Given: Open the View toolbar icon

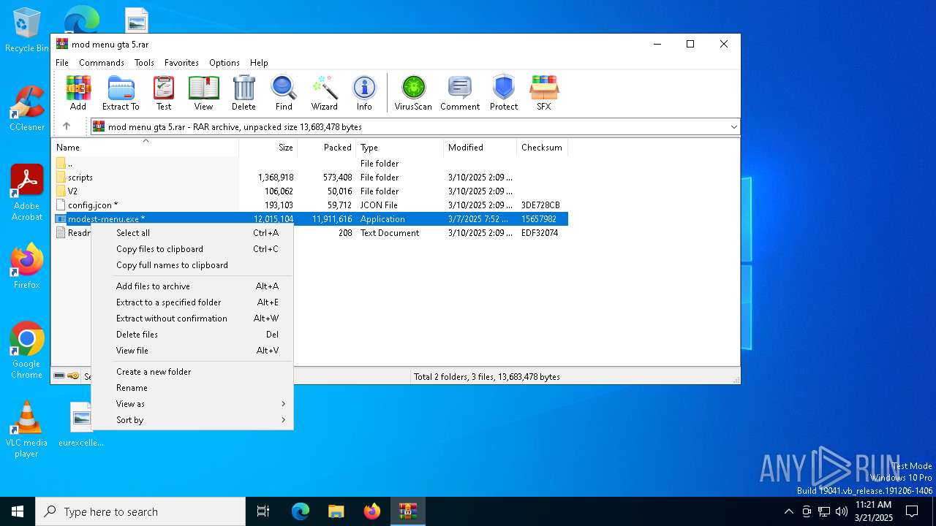Looking at the screenshot, I should [203, 93].
